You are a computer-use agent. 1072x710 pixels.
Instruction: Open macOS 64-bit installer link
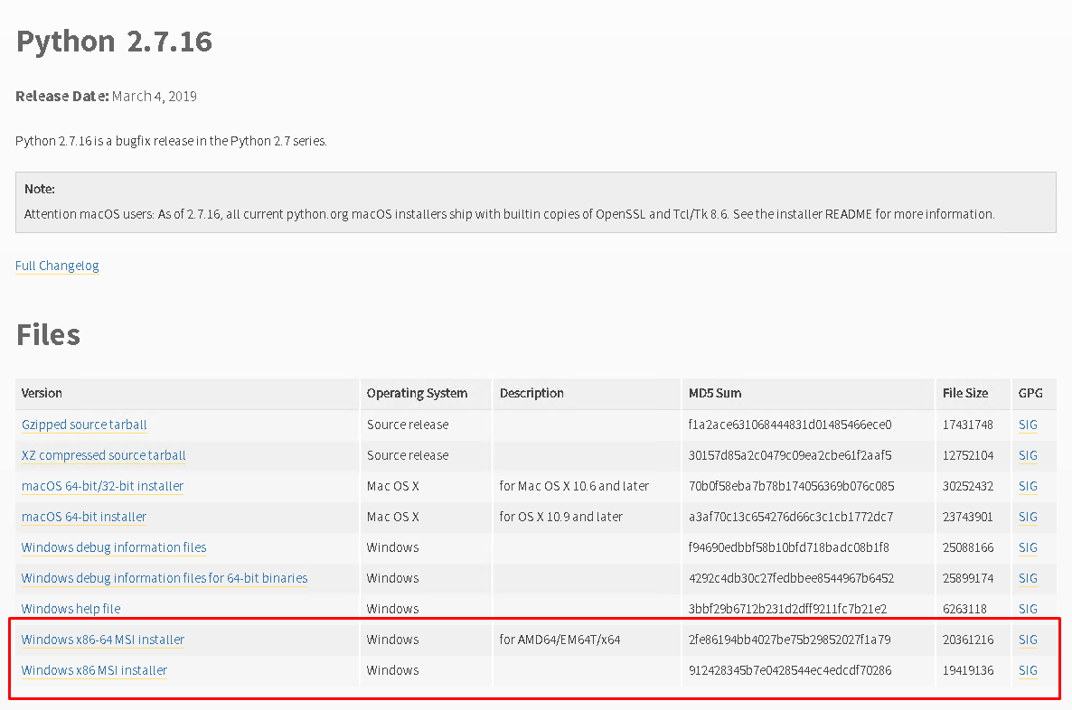tap(84, 517)
